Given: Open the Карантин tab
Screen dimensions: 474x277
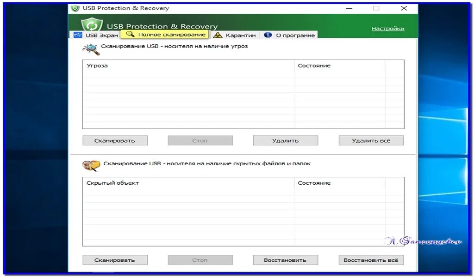Looking at the screenshot, I should coord(235,35).
